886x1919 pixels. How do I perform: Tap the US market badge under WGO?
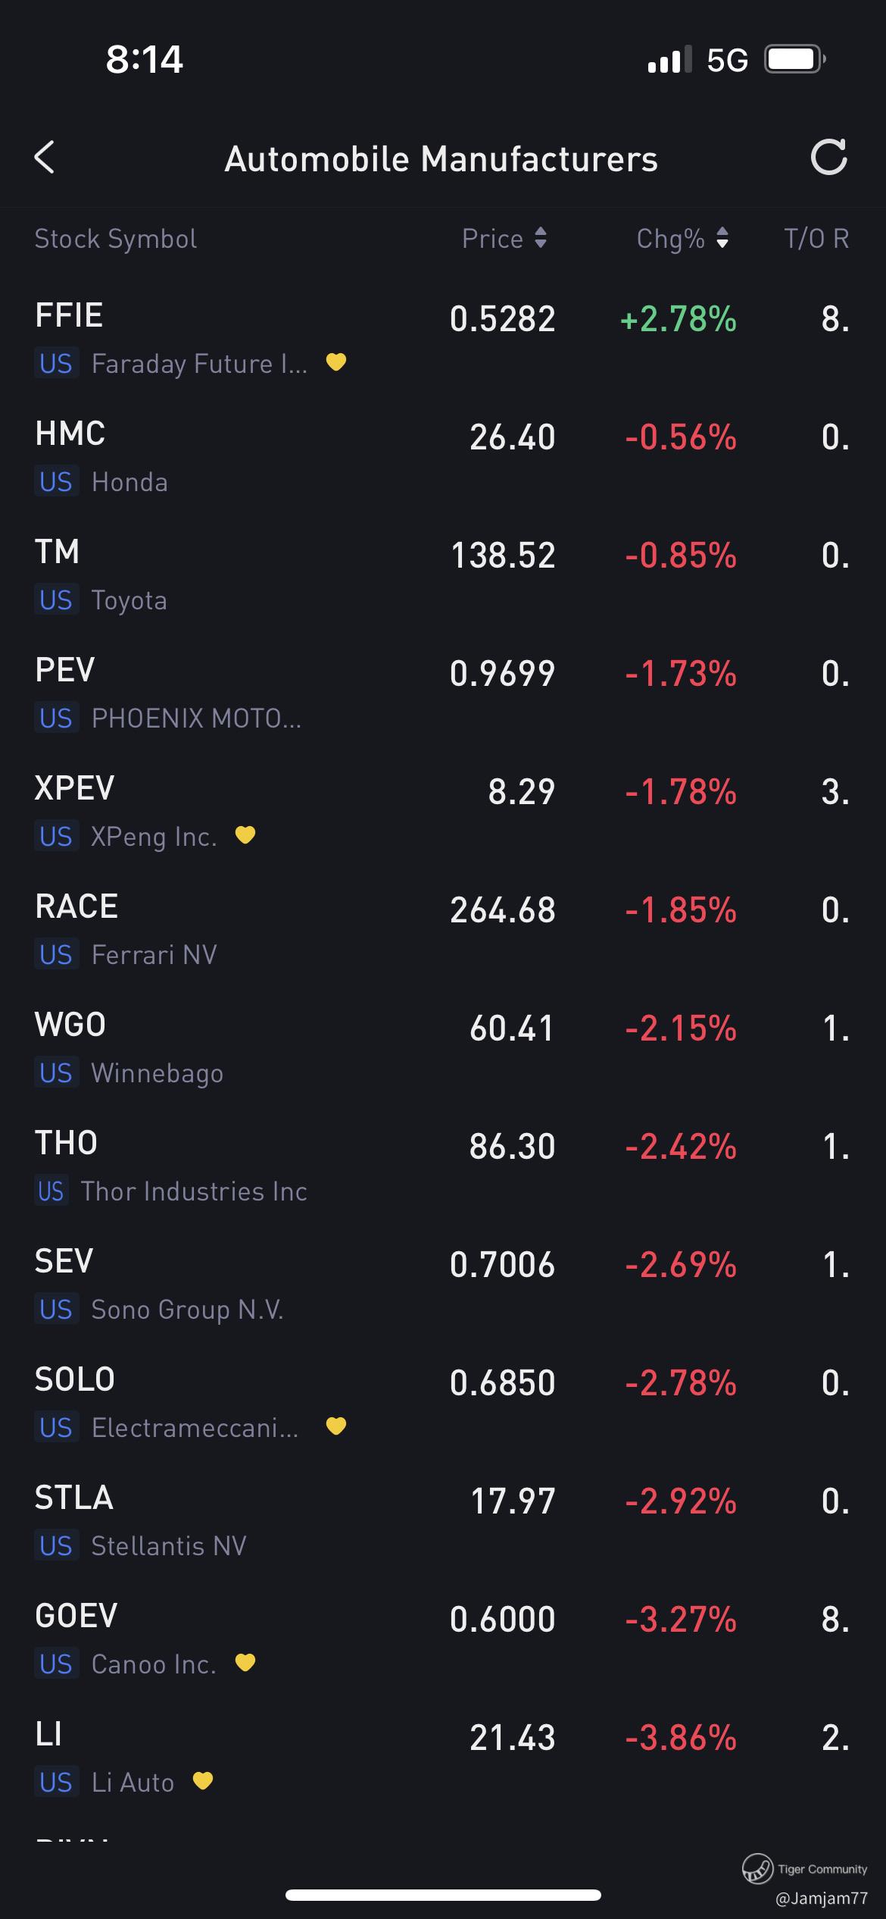pos(56,1073)
